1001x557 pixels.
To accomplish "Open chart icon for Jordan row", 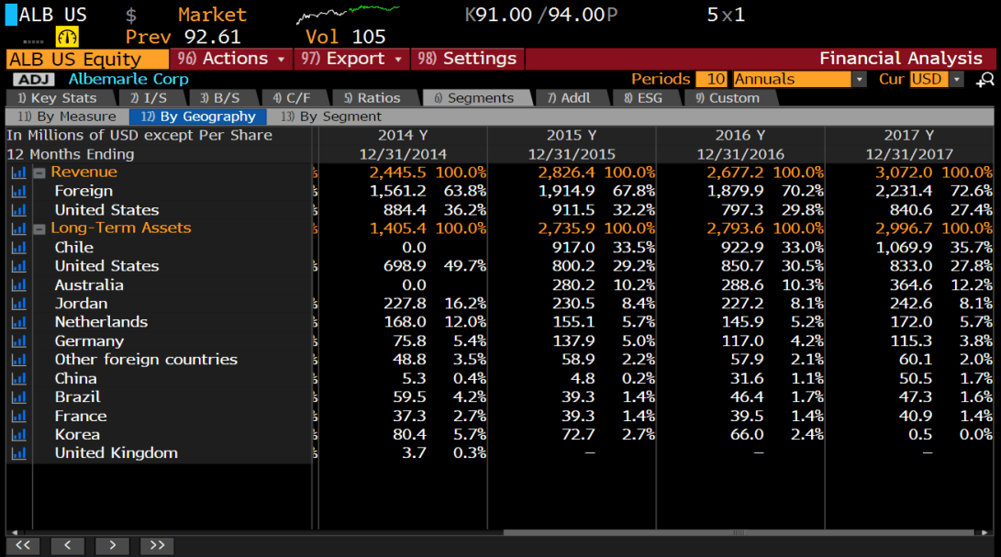I will click(19, 304).
